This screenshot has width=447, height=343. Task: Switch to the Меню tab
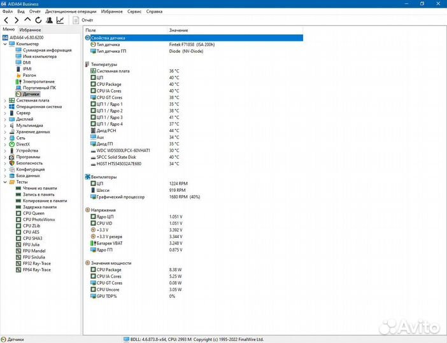coord(8,29)
